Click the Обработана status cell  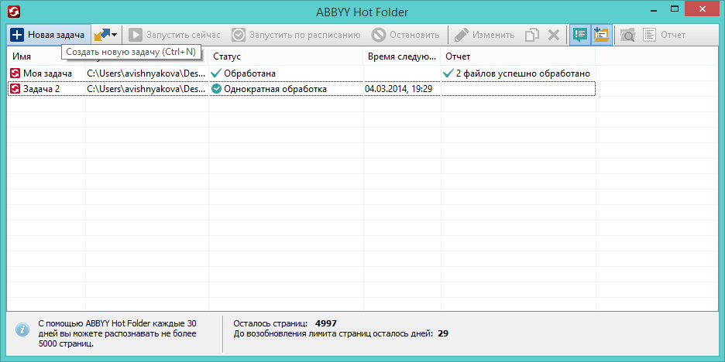click(249, 73)
